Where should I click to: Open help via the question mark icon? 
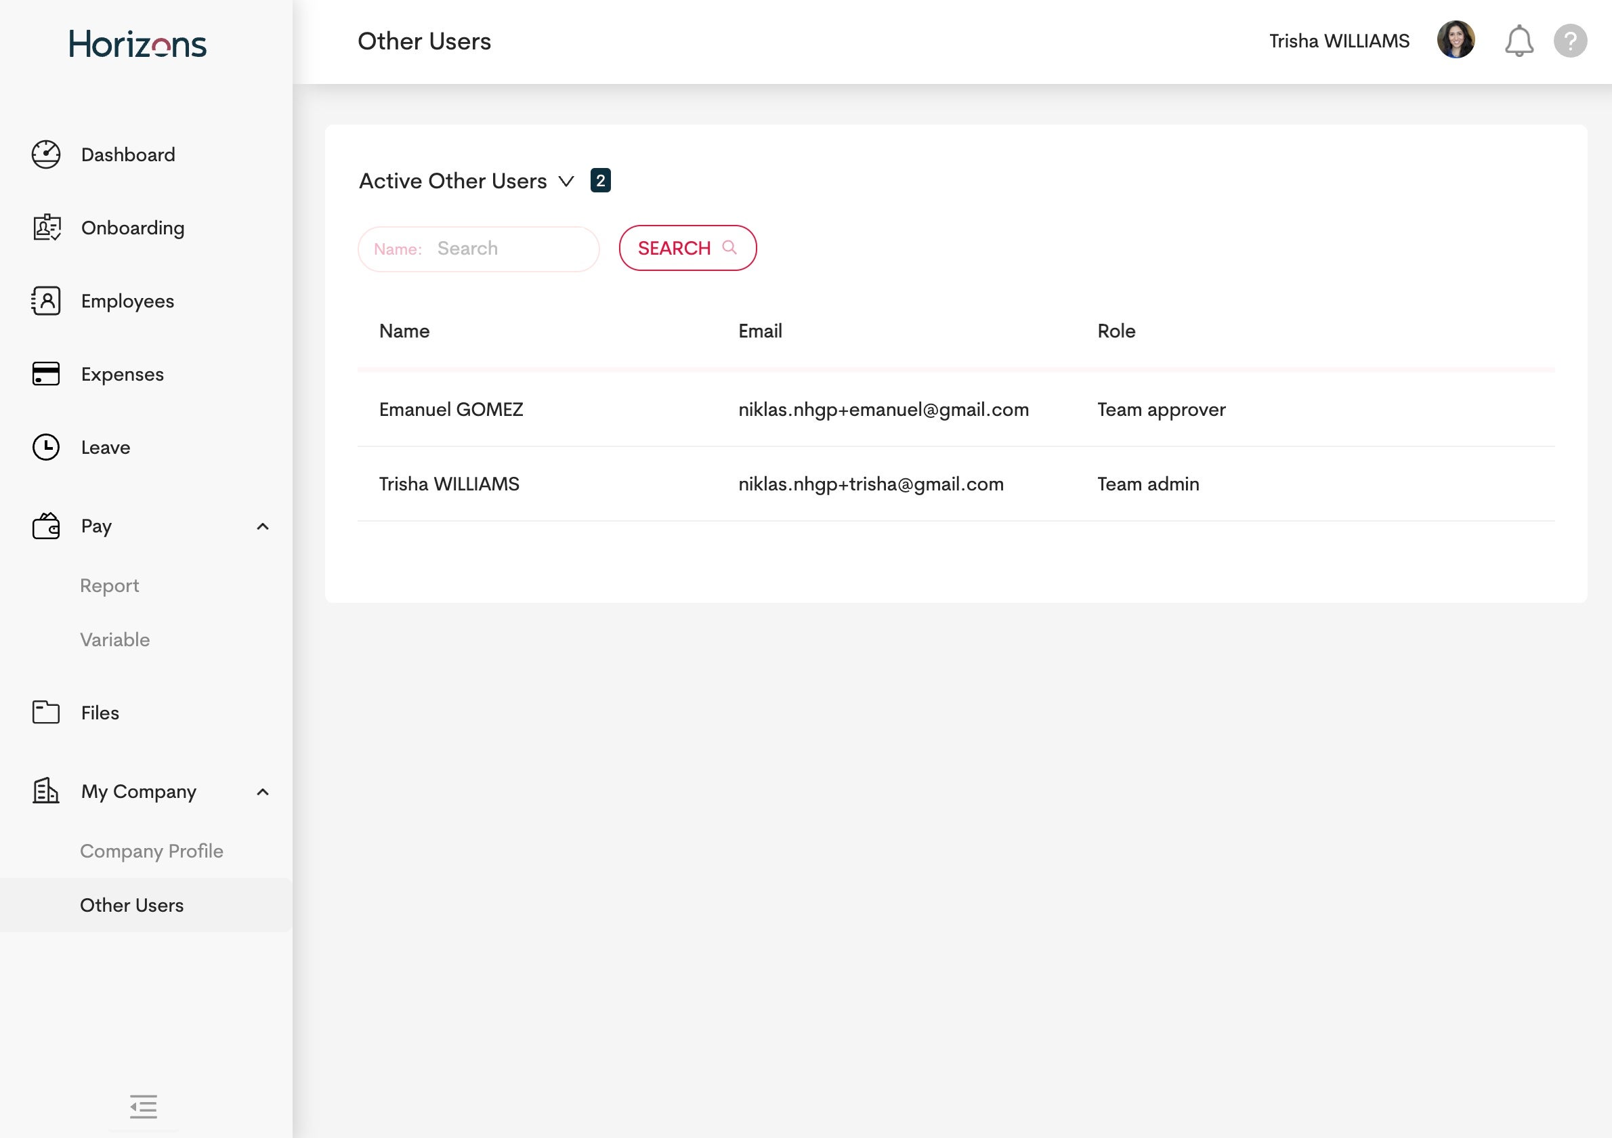coord(1570,41)
